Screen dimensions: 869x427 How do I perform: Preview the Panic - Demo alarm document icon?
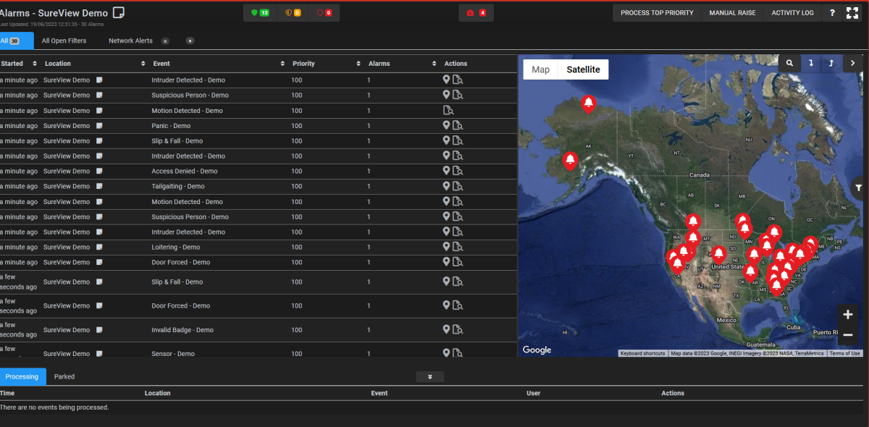(x=458, y=126)
